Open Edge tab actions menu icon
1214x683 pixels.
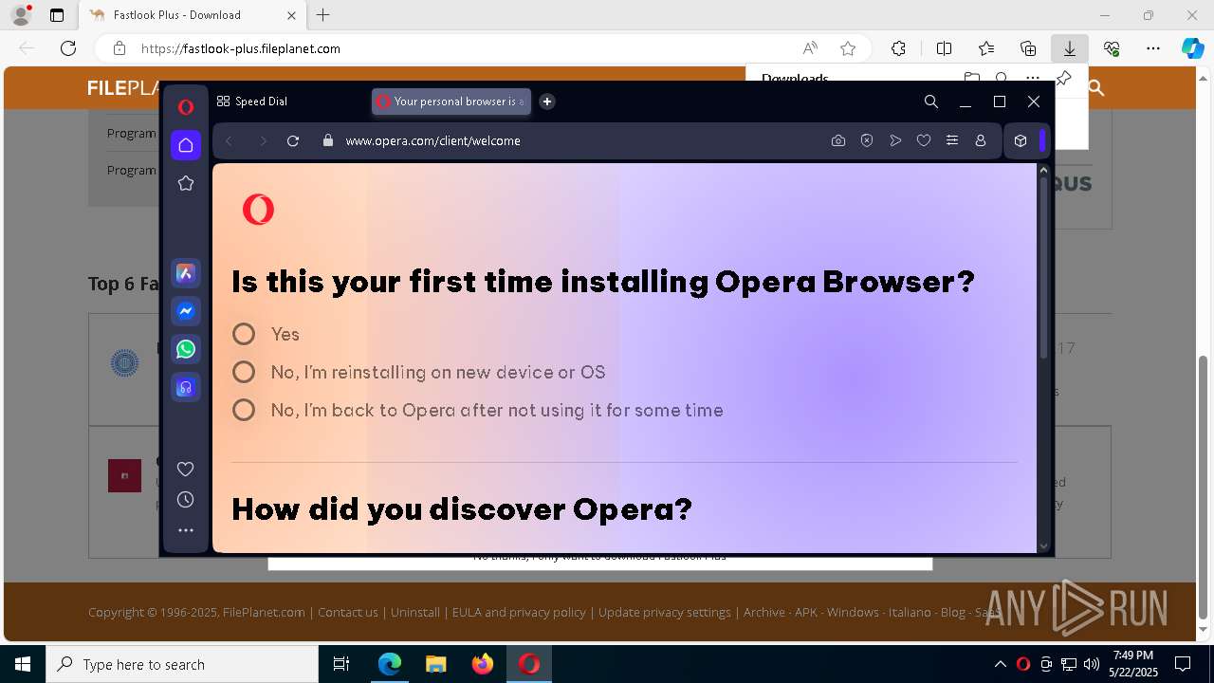(x=57, y=15)
